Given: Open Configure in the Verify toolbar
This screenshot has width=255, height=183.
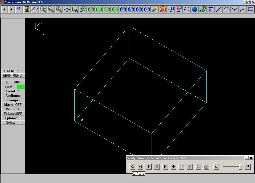Looking at the screenshot, I should [132, 167].
